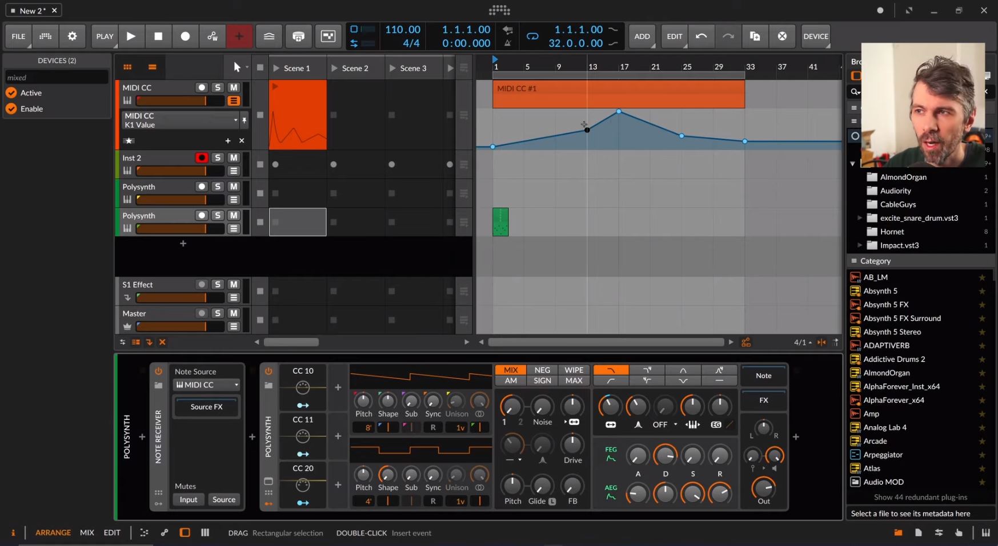The width and height of the screenshot is (998, 546).
Task: Solo the Inst 2 track
Action: tap(217, 157)
